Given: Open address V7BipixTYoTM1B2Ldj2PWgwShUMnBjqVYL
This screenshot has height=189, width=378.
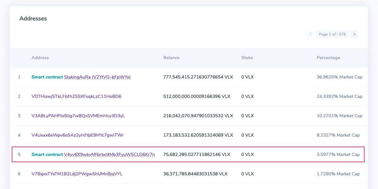Looking at the screenshot, I should pyautogui.click(x=77, y=174).
